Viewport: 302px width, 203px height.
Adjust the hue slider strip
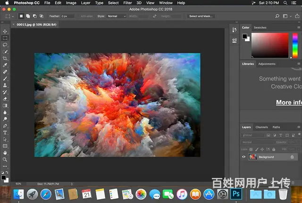pyautogui.click(x=295, y=45)
